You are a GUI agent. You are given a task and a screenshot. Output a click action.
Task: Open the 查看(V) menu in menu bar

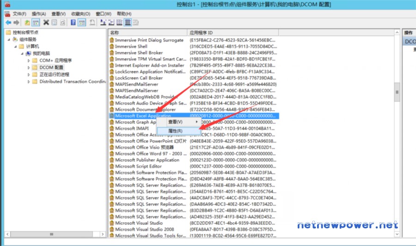click(58, 14)
